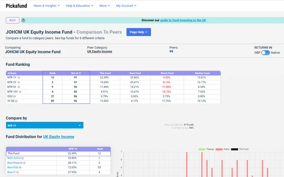The height and width of the screenshot is (177, 284).
Task: Click the info icon beside Best ESG
Action: pos(20,167)
